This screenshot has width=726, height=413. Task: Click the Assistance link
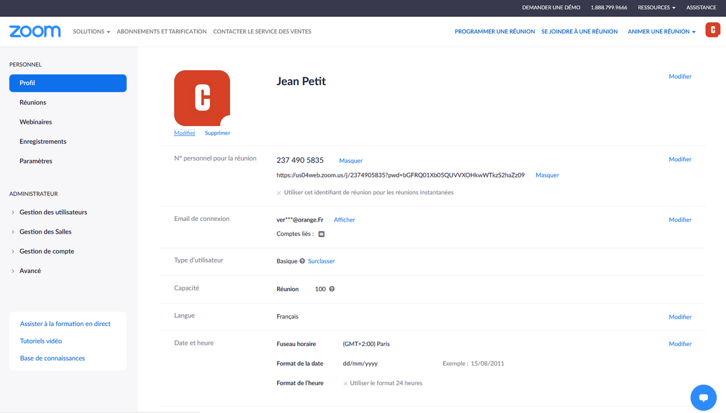[x=701, y=8]
